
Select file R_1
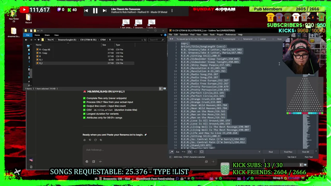41,60
